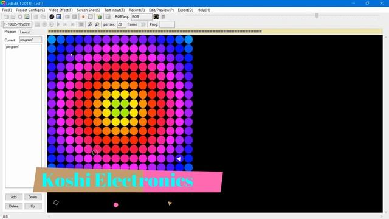The image size is (389, 219).
Task: Click the previous frame control
Action: click(x=65, y=24)
